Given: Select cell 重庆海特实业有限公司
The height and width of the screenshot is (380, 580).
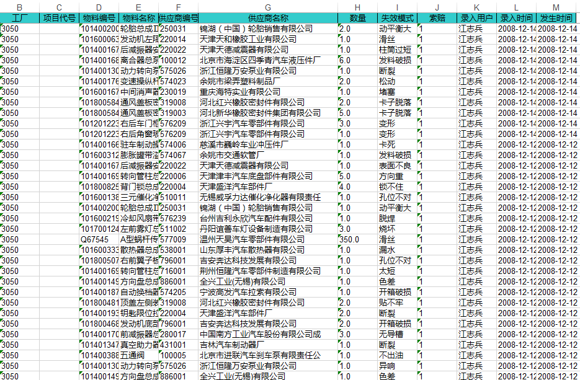Looking at the screenshot, I should [268, 92].
